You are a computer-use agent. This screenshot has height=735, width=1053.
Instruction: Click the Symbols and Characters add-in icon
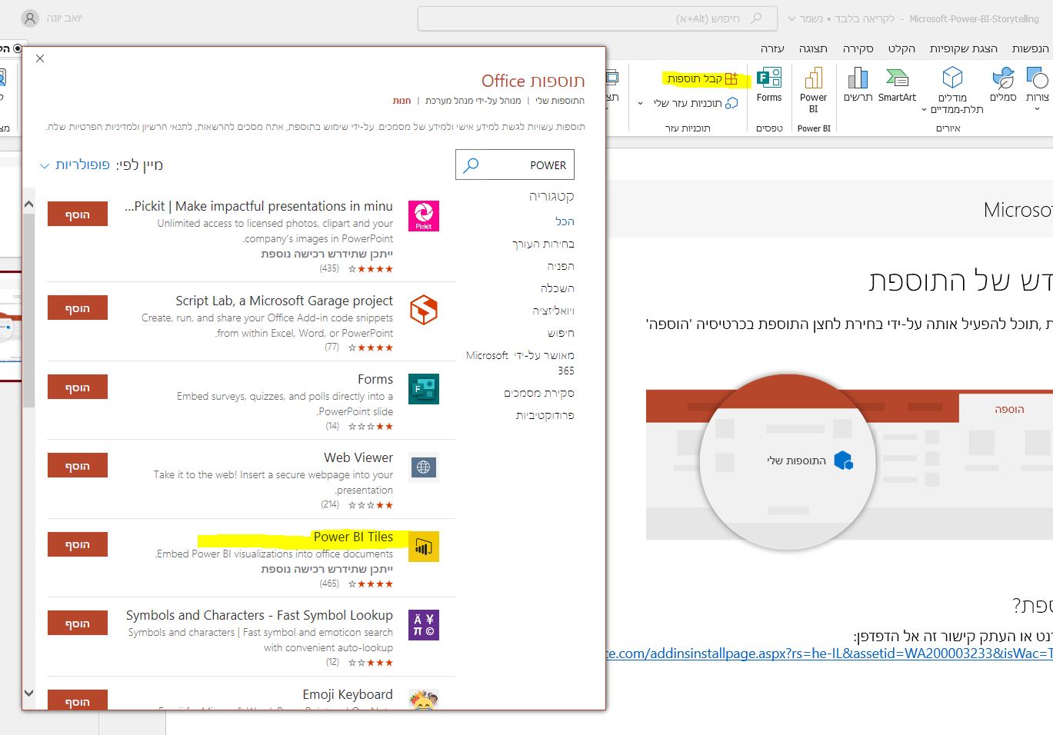pyautogui.click(x=424, y=625)
